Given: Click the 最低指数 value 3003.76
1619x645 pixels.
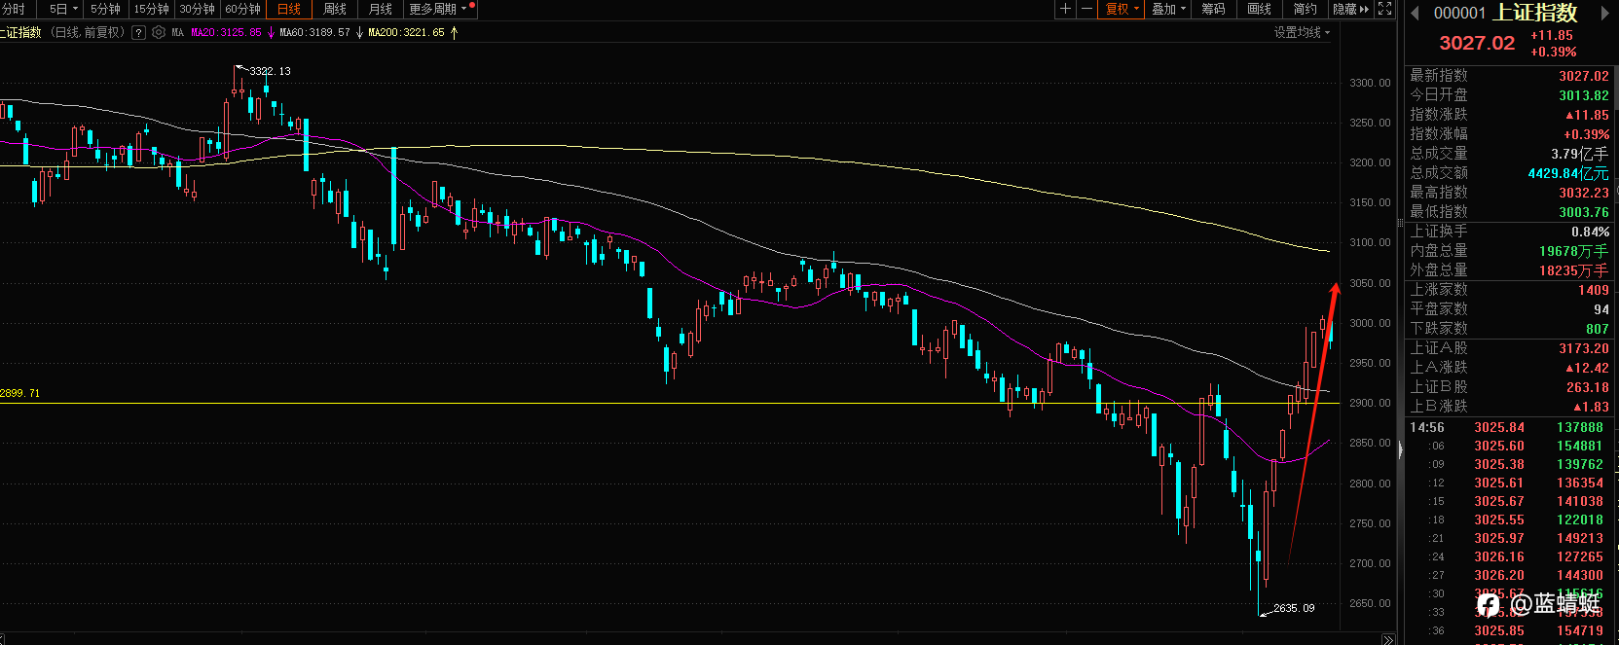Looking at the screenshot, I should point(1584,212).
